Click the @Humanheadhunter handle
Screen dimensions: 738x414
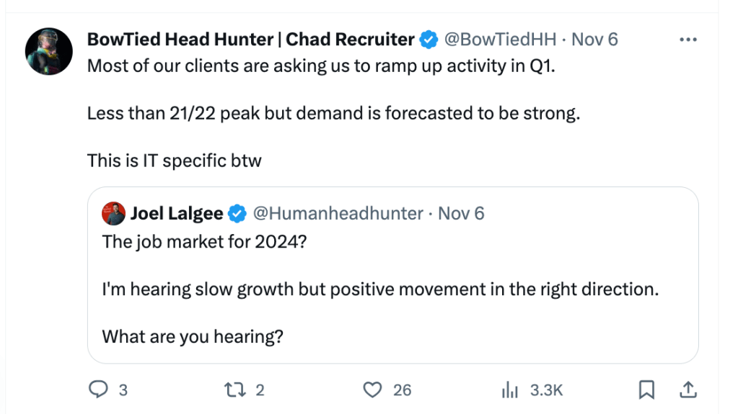(337, 213)
